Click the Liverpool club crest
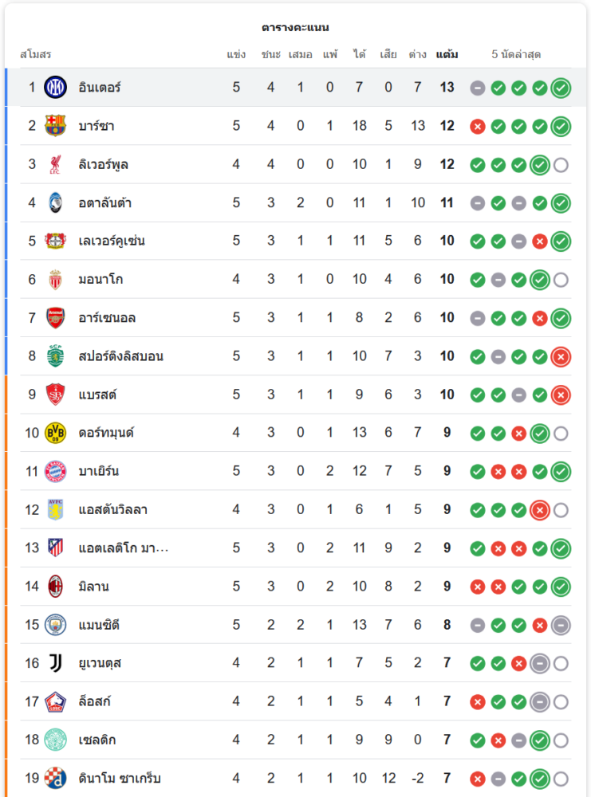 (x=55, y=164)
